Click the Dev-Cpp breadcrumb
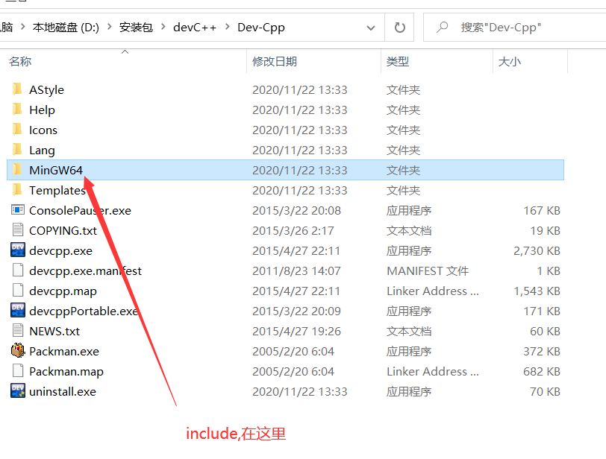 click(261, 28)
